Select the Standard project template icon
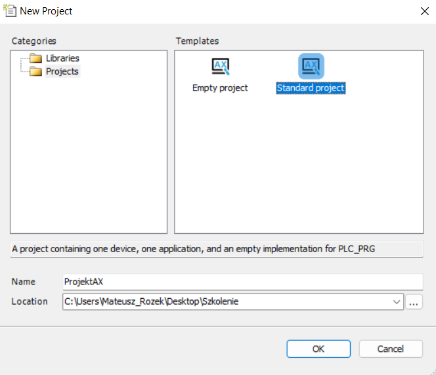 click(x=311, y=66)
